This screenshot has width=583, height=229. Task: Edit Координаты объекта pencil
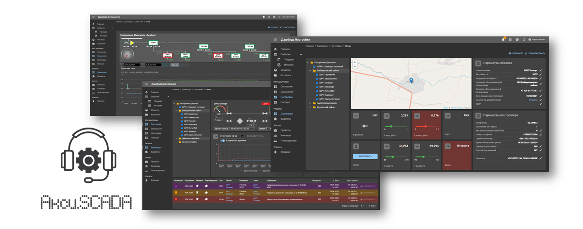tap(541, 78)
